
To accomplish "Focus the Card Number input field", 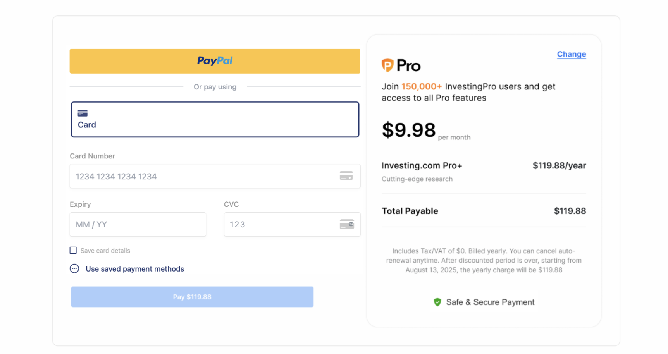I will (x=201, y=176).
